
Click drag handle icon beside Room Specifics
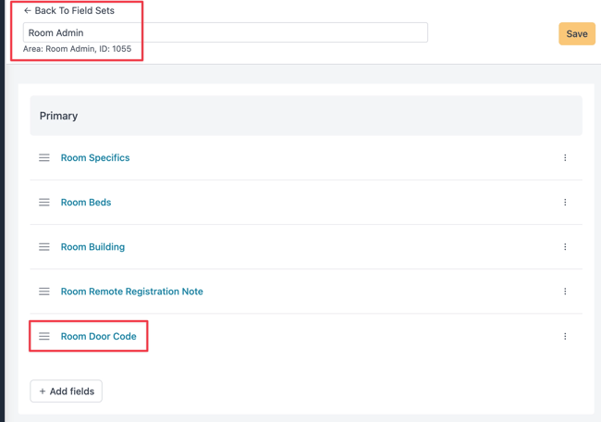pos(43,158)
